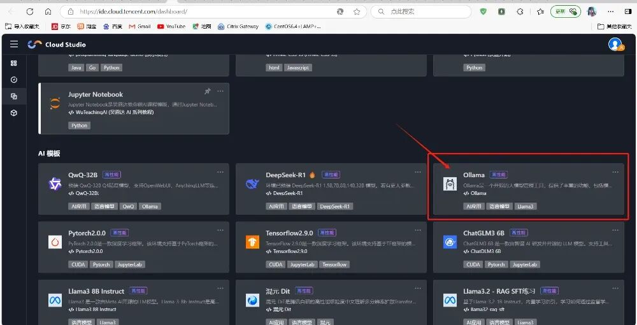Click the Pytorch2.0.0 logo
This screenshot has height=325, width=637.
55,242
